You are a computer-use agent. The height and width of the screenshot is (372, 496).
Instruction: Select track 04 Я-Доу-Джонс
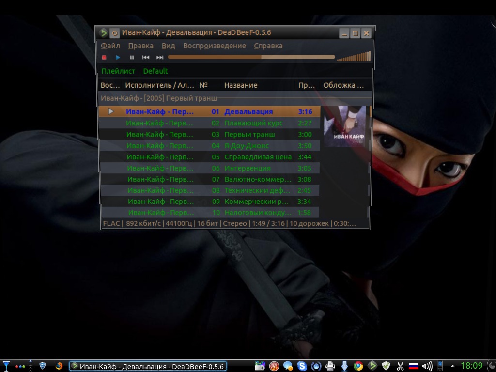(209, 146)
